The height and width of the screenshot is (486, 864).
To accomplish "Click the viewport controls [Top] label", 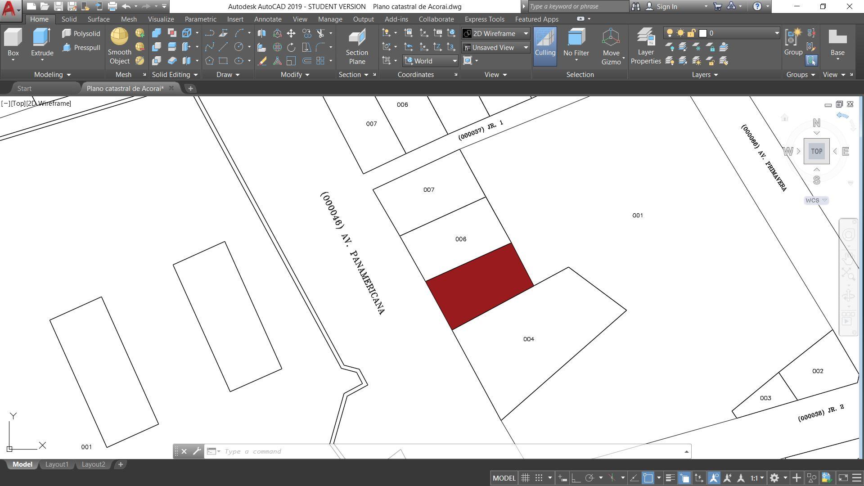I will point(18,103).
